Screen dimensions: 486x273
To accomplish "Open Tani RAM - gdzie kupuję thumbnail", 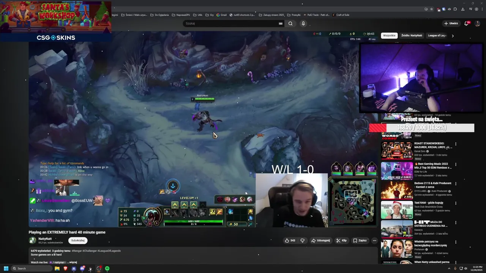I will point(397,210).
